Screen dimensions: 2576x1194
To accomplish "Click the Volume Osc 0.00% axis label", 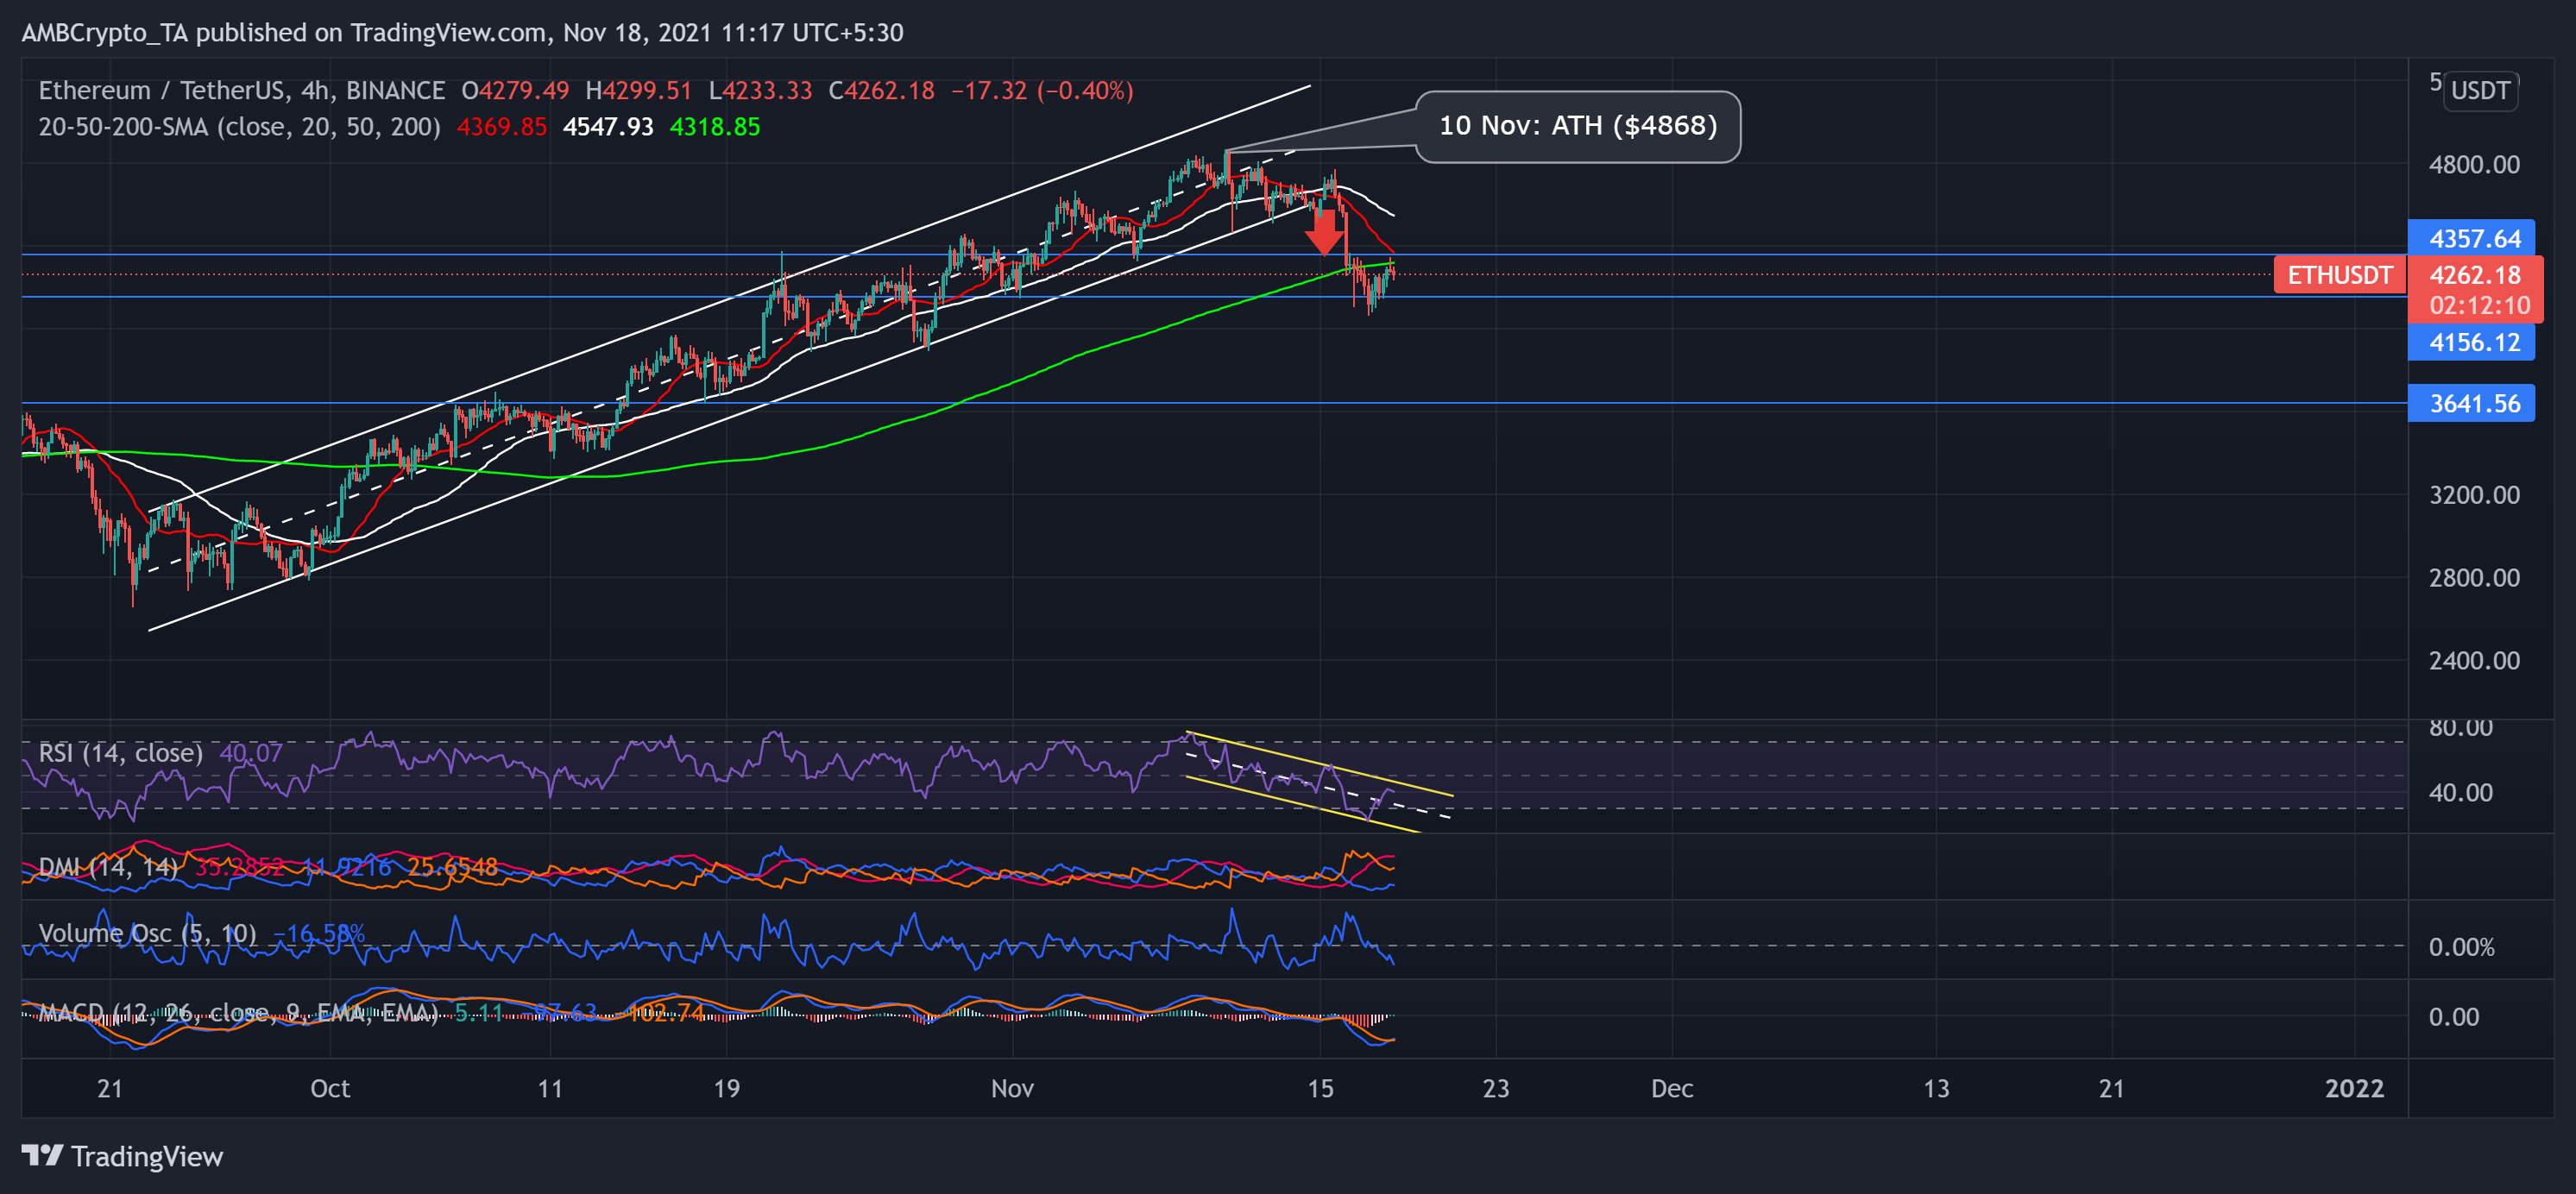I will coord(2461,947).
